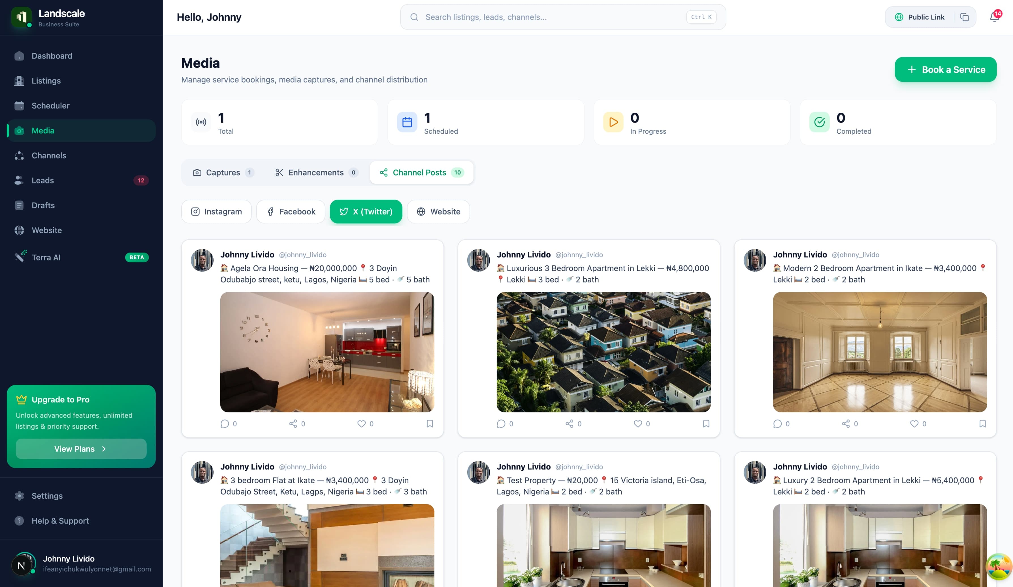This screenshot has height=587, width=1013.
Task: Switch to the Captures tab
Action: [223, 172]
